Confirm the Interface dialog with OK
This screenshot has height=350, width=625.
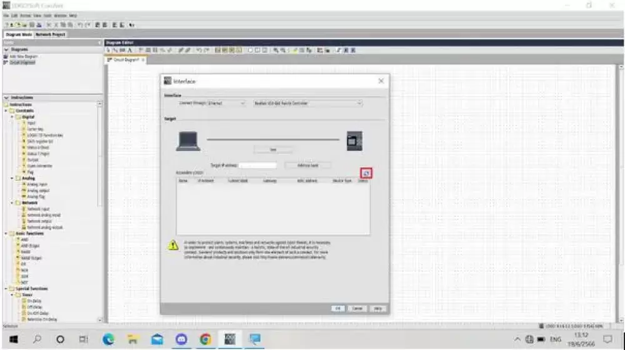(x=337, y=309)
